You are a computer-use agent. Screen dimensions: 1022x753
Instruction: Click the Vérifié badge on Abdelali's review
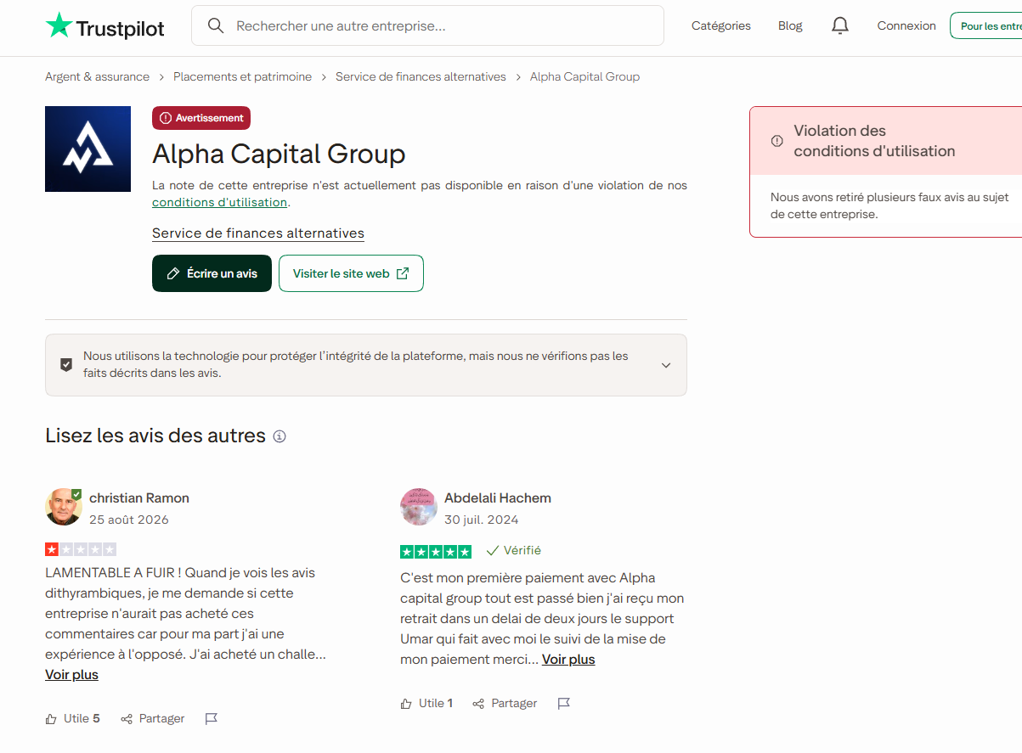(x=513, y=551)
